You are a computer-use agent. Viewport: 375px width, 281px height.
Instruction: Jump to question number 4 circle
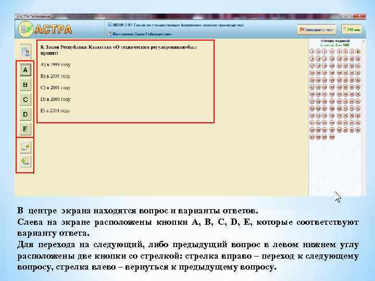332,52
